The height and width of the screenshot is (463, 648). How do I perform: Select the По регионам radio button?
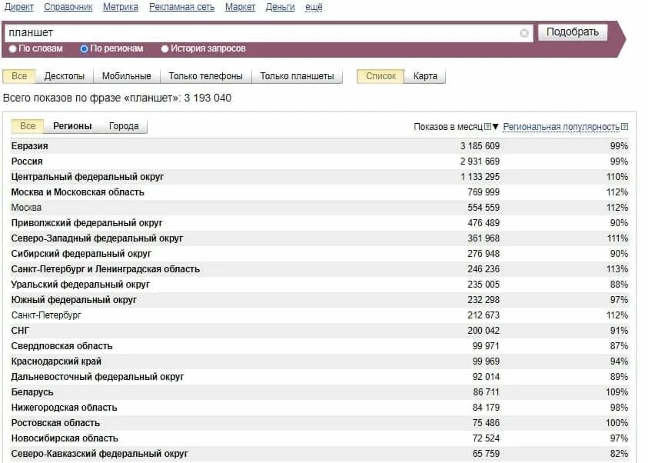tap(84, 48)
